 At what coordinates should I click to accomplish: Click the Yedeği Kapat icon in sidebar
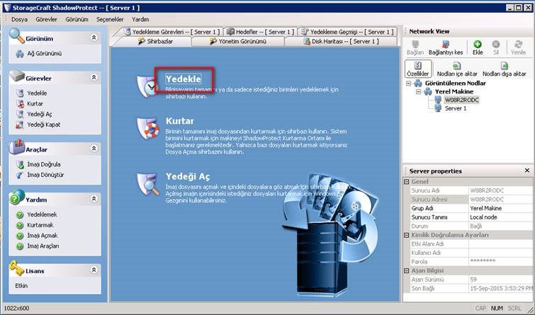(20, 125)
